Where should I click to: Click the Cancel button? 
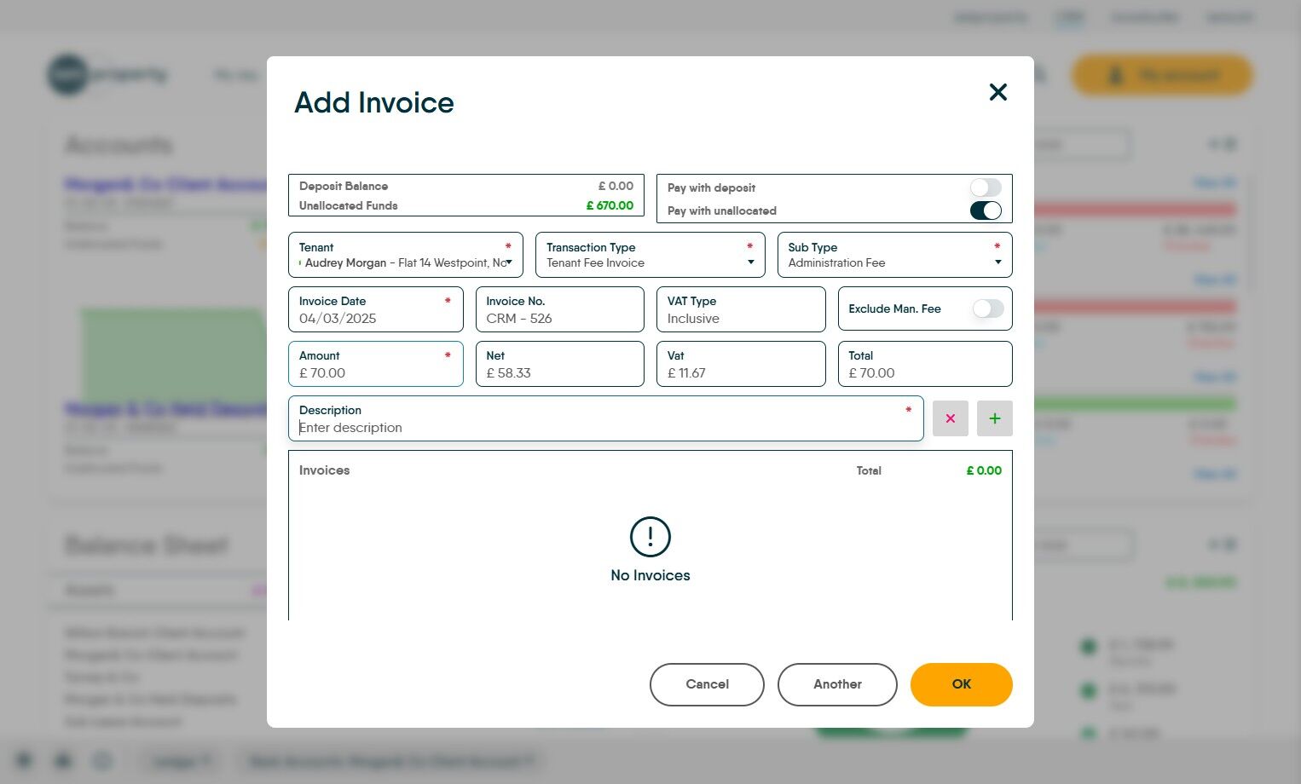point(707,684)
